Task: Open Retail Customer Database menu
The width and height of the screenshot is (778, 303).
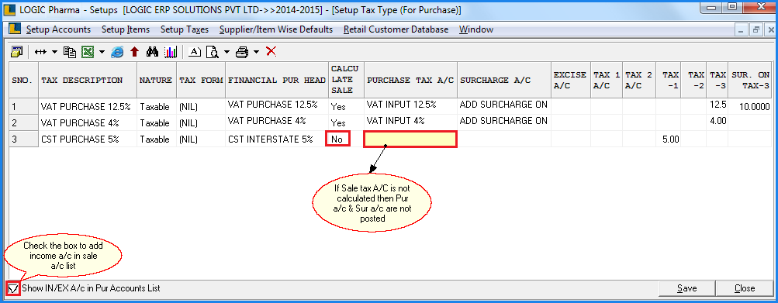Action: 396,29
